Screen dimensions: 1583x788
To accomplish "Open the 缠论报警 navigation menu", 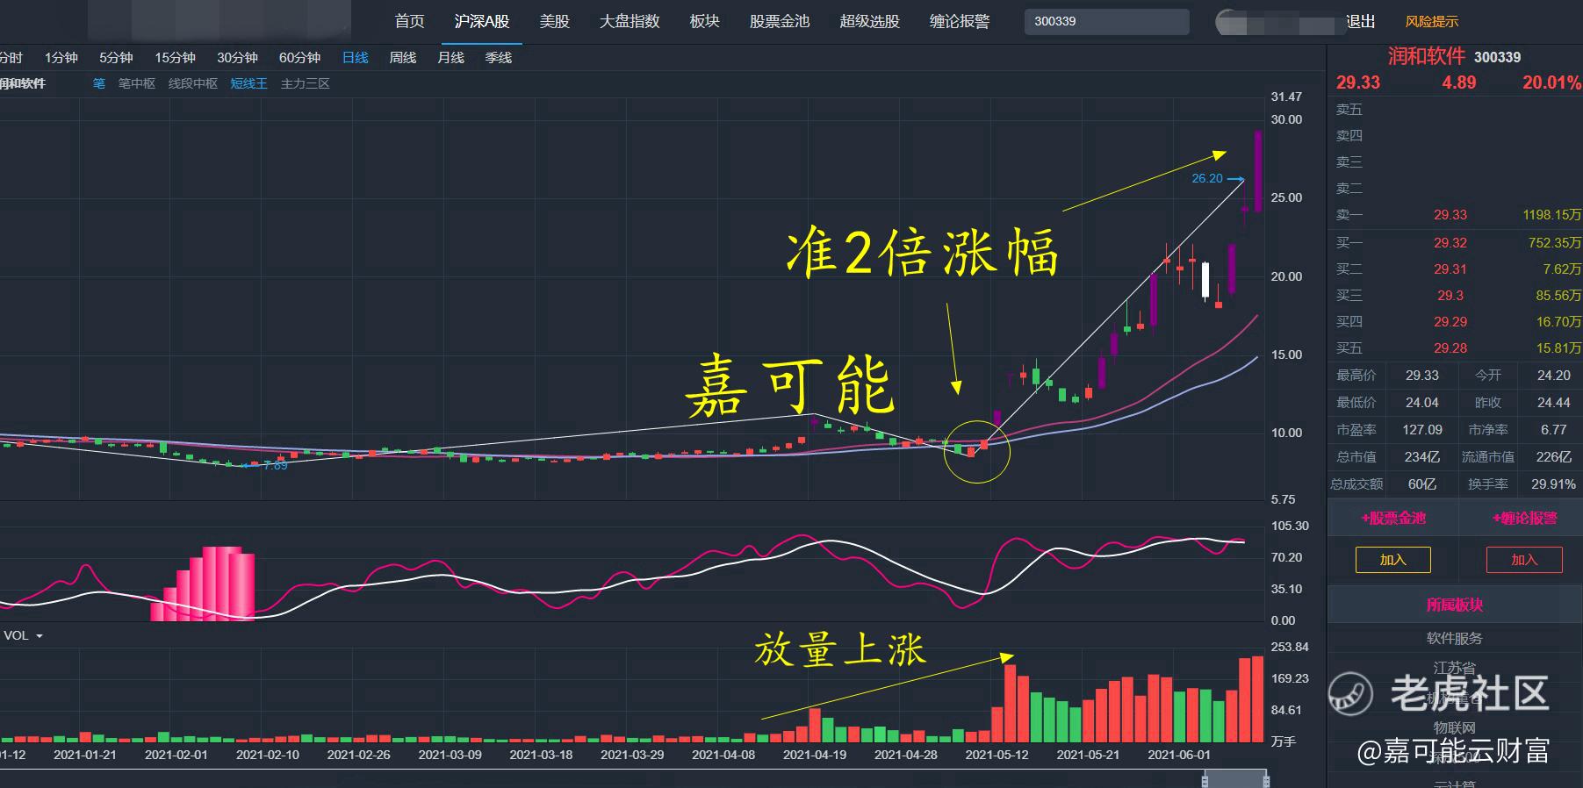I will click(959, 21).
